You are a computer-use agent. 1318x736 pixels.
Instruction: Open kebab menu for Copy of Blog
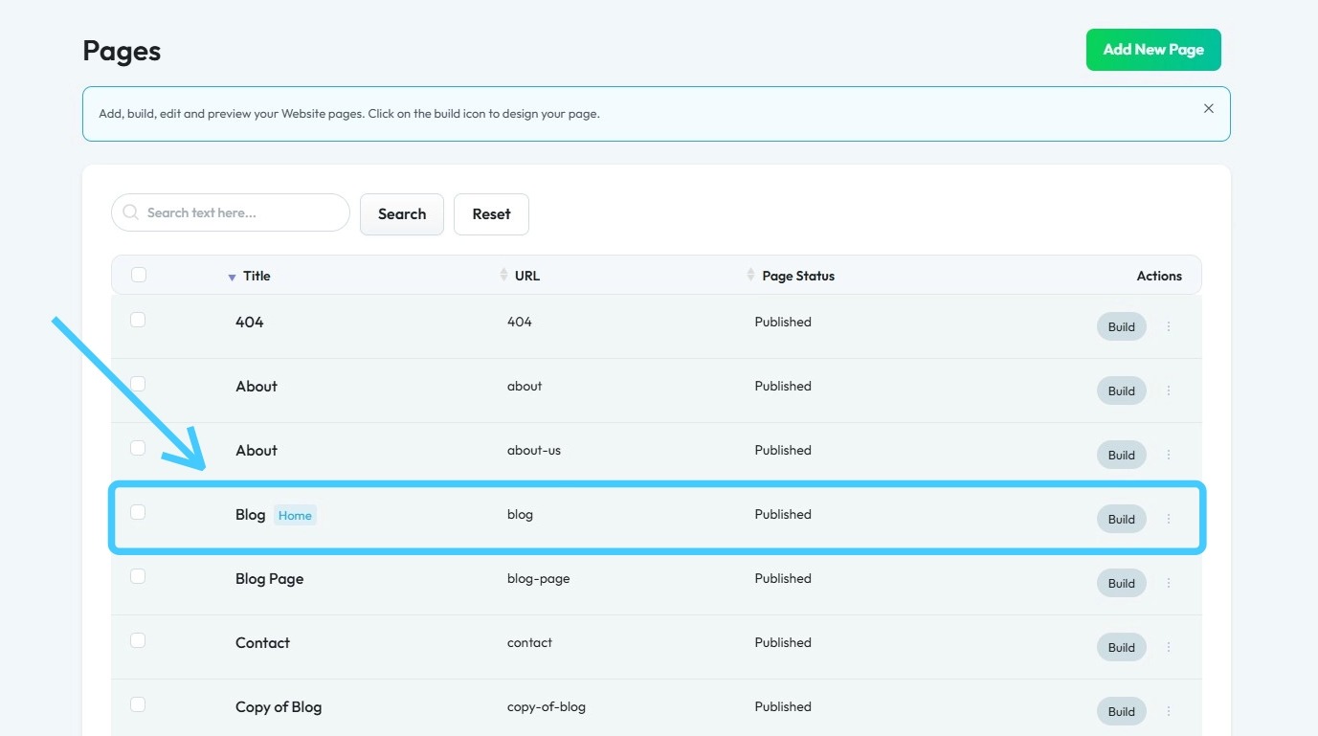coord(1169,711)
